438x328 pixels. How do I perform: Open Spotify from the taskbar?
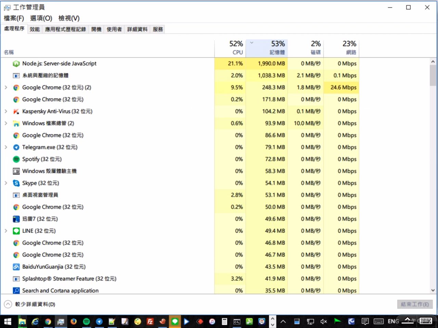87,321
